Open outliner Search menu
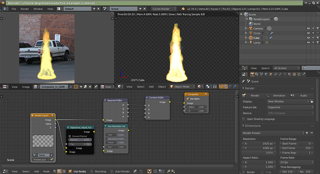The height and width of the screenshot is (174, 320). (265, 68)
